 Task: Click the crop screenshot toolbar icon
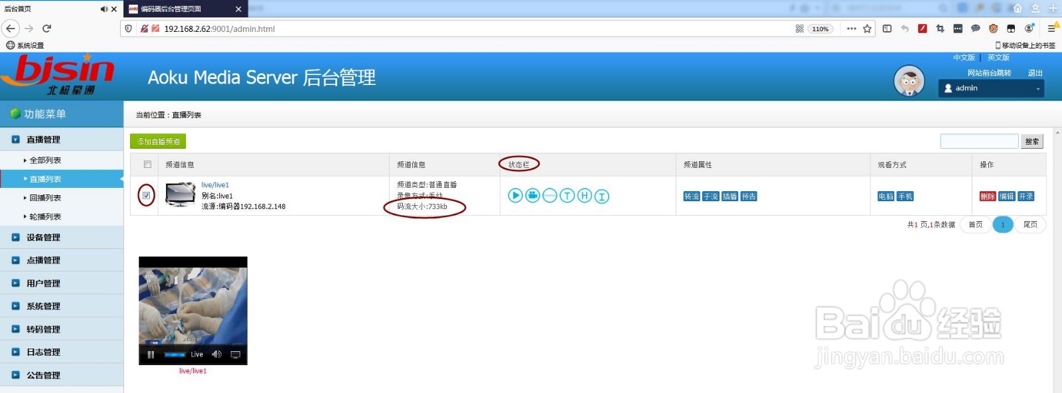click(x=940, y=29)
